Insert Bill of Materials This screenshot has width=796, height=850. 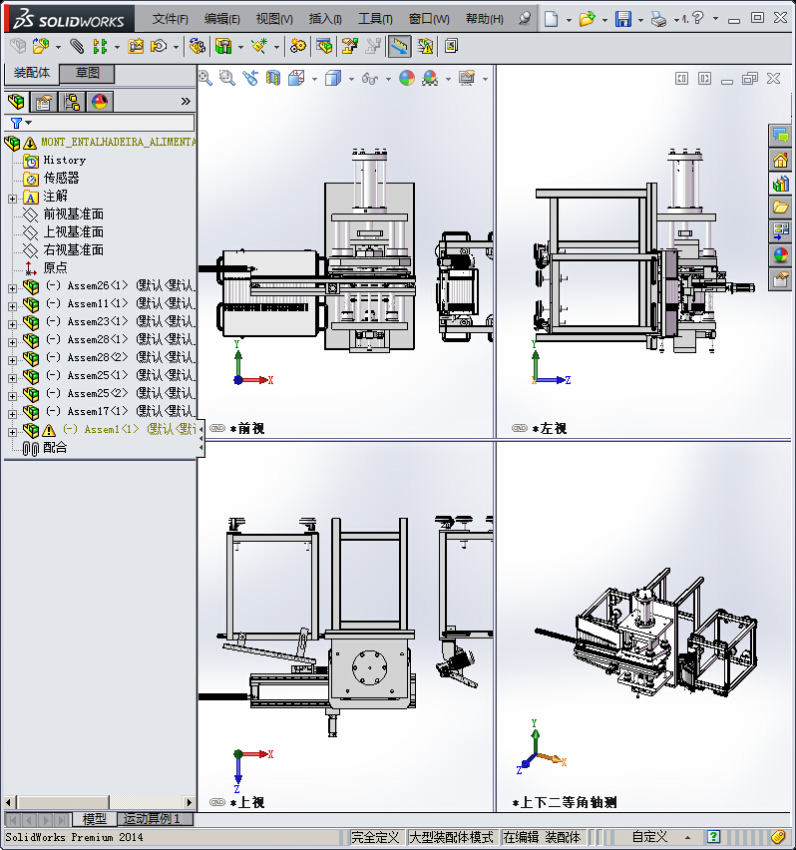click(x=324, y=46)
